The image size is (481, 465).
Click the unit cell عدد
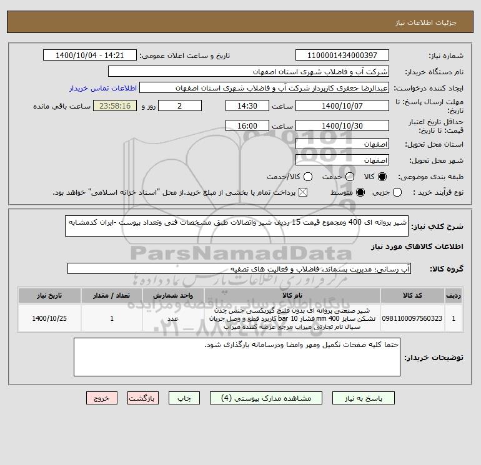pyautogui.click(x=173, y=318)
